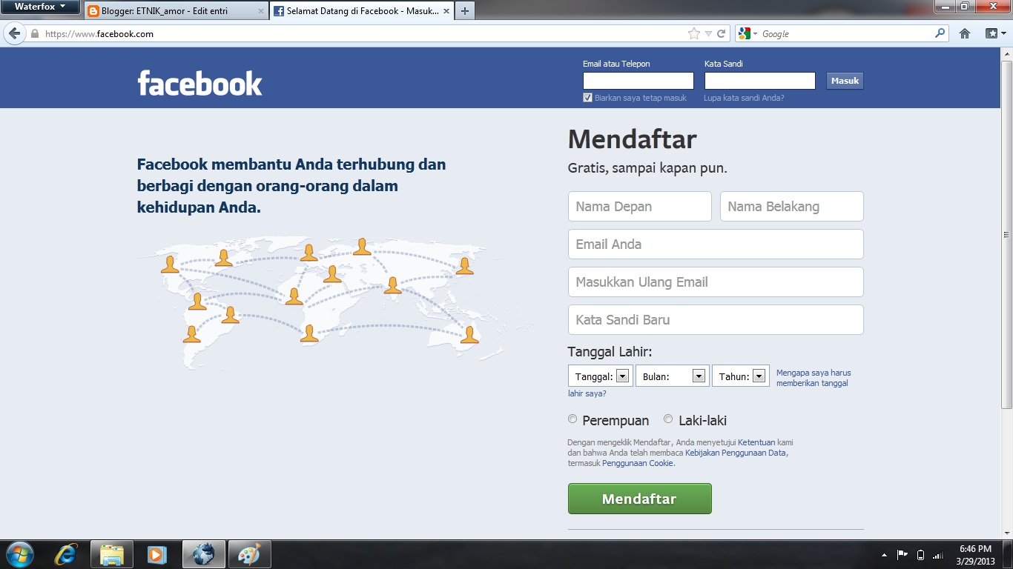This screenshot has width=1013, height=569.
Task: Click the Action Center flag icon
Action: (903, 554)
